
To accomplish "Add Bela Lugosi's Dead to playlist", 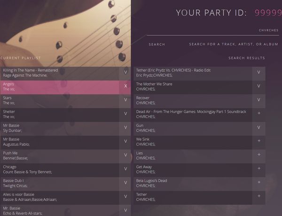I will 258,182.
